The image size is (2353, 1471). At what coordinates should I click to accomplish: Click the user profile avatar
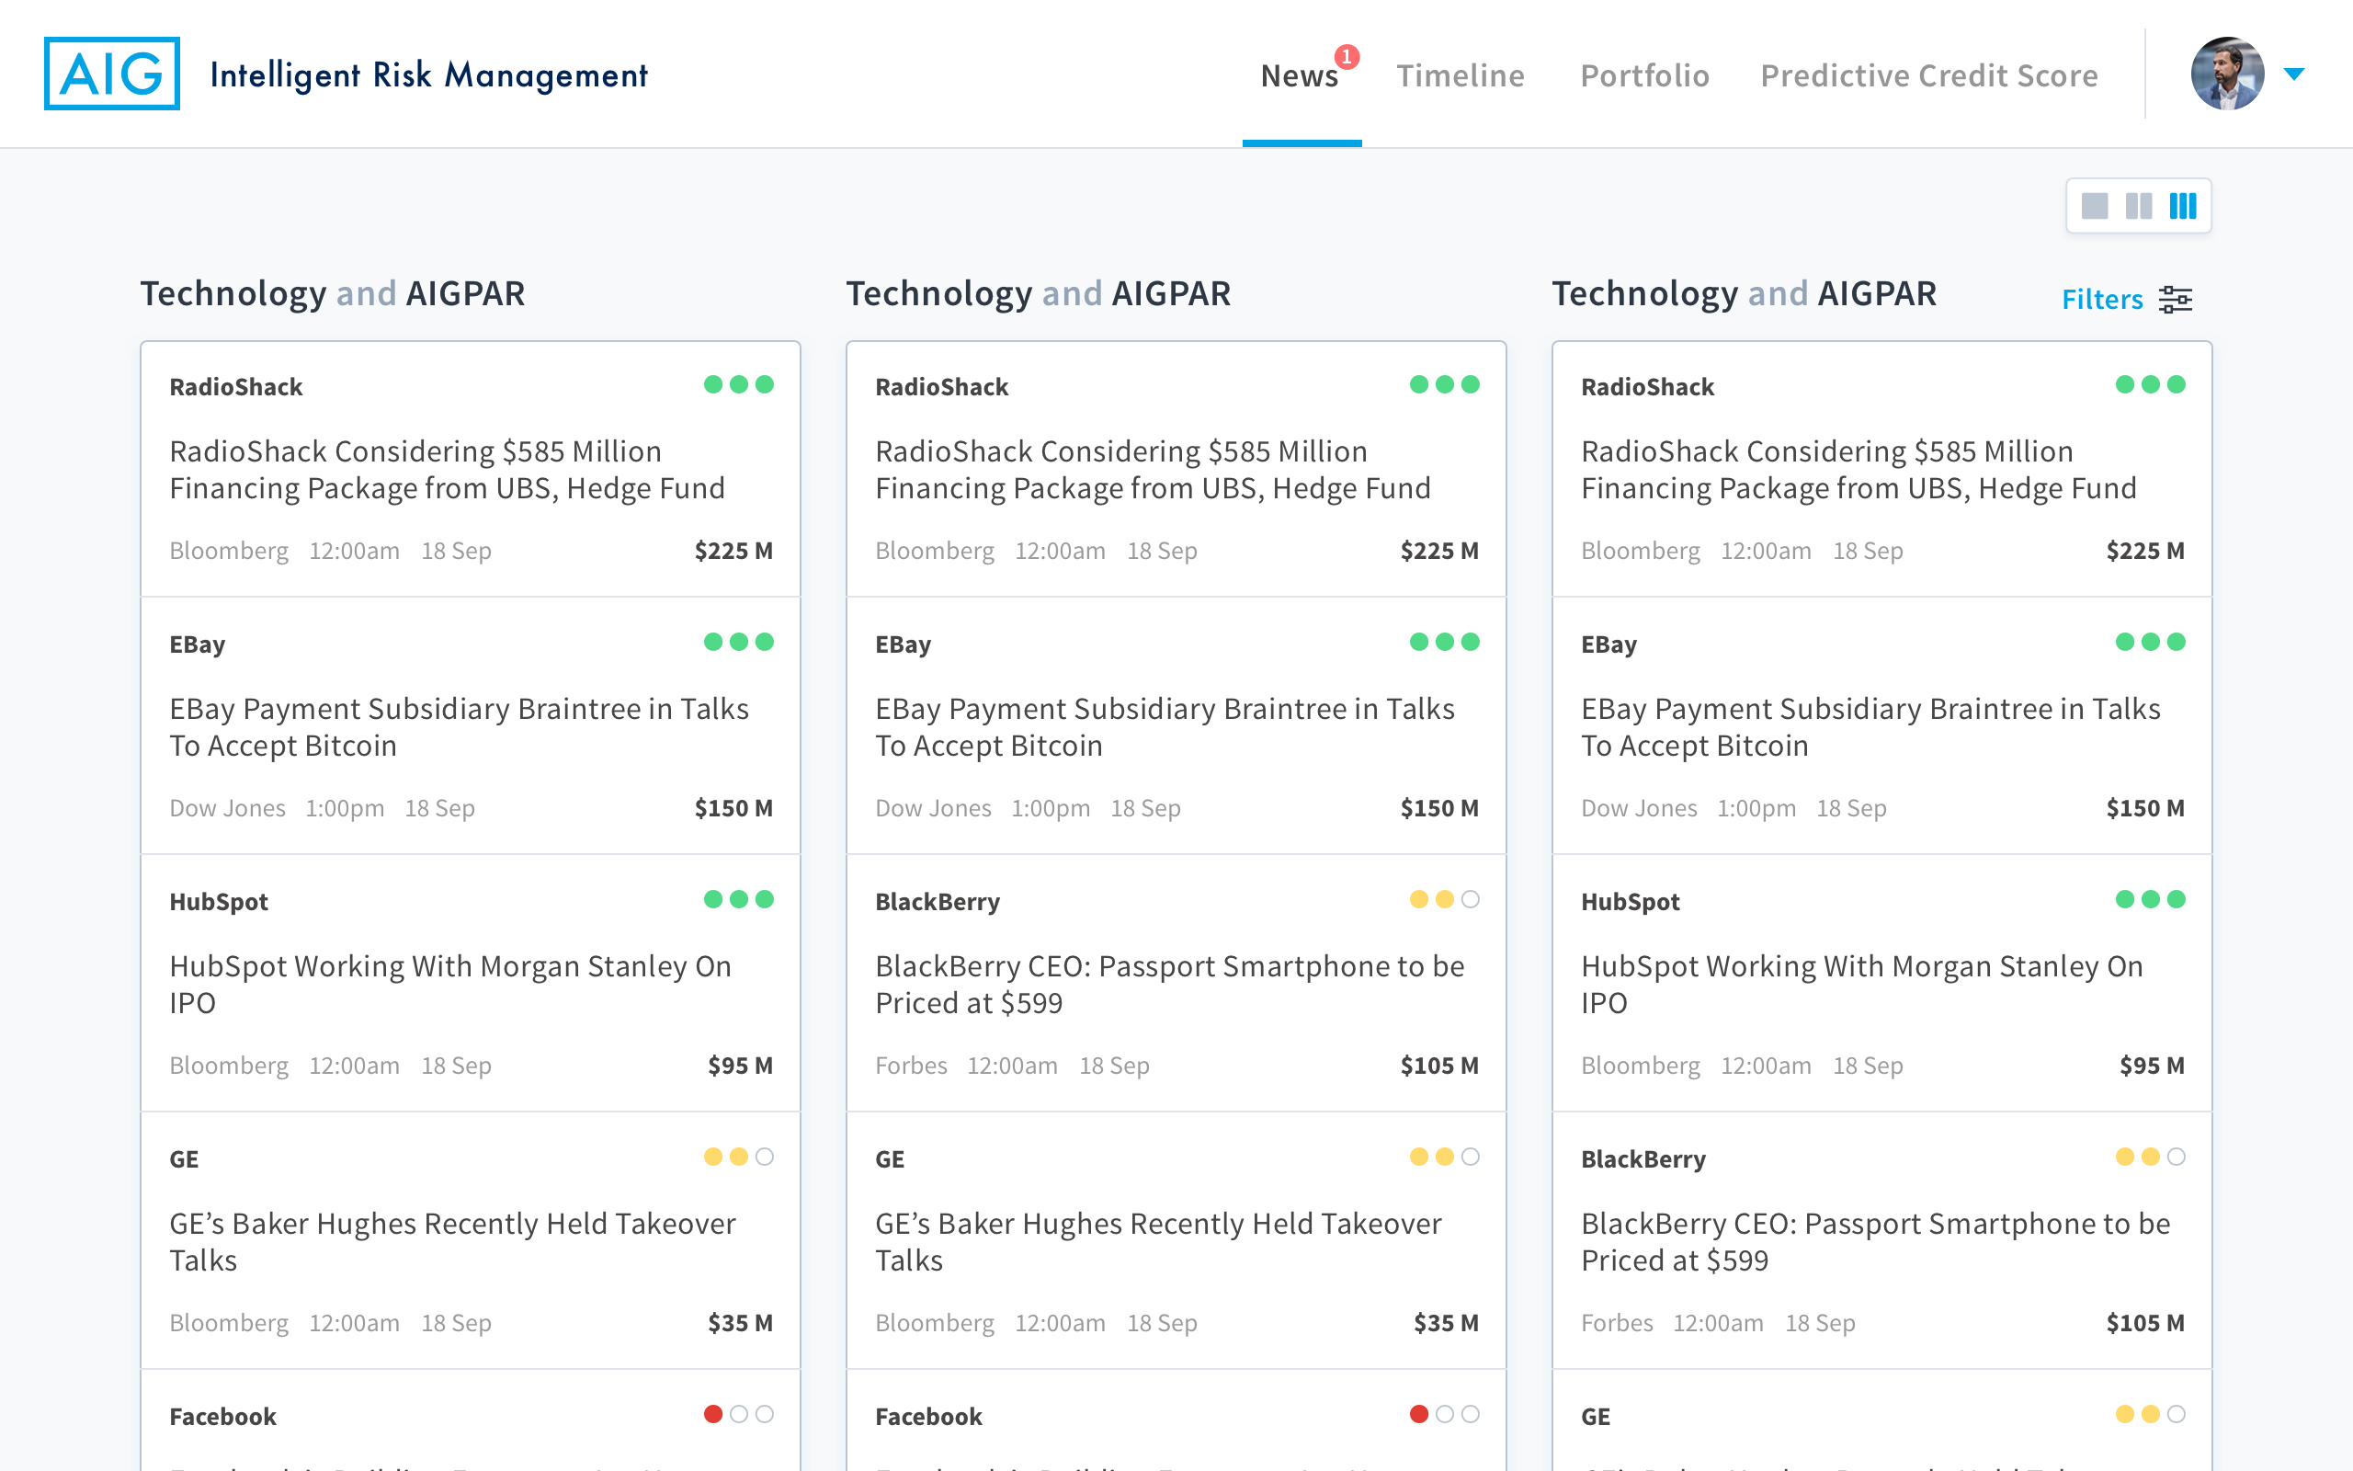tap(2226, 74)
